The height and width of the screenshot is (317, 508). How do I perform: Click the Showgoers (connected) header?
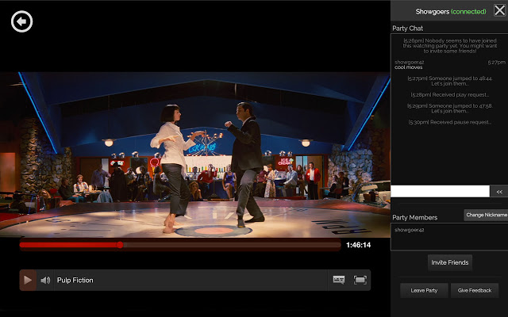point(450,11)
